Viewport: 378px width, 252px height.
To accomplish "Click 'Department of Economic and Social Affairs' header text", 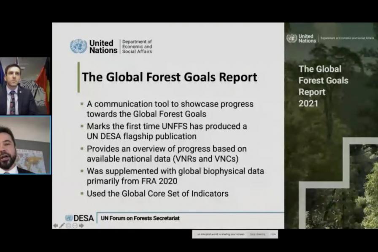I will (137, 46).
